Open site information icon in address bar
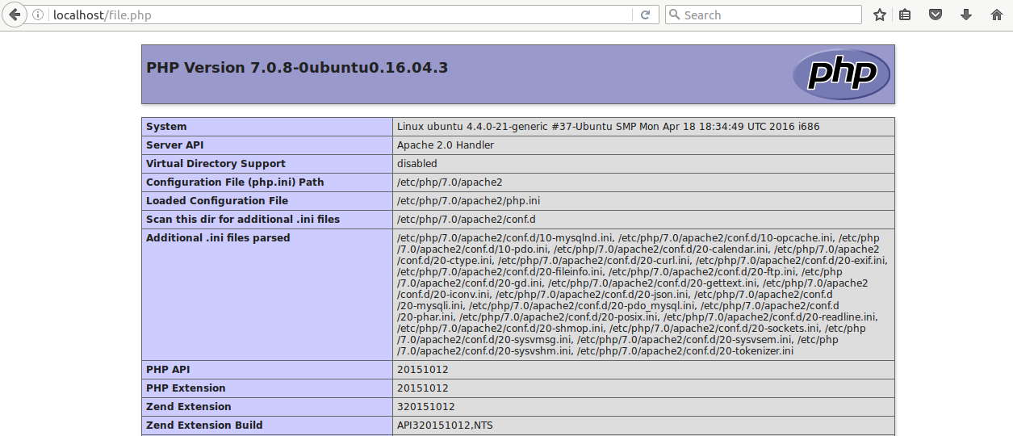Image resolution: width=1013 pixels, height=436 pixels. pyautogui.click(x=39, y=15)
